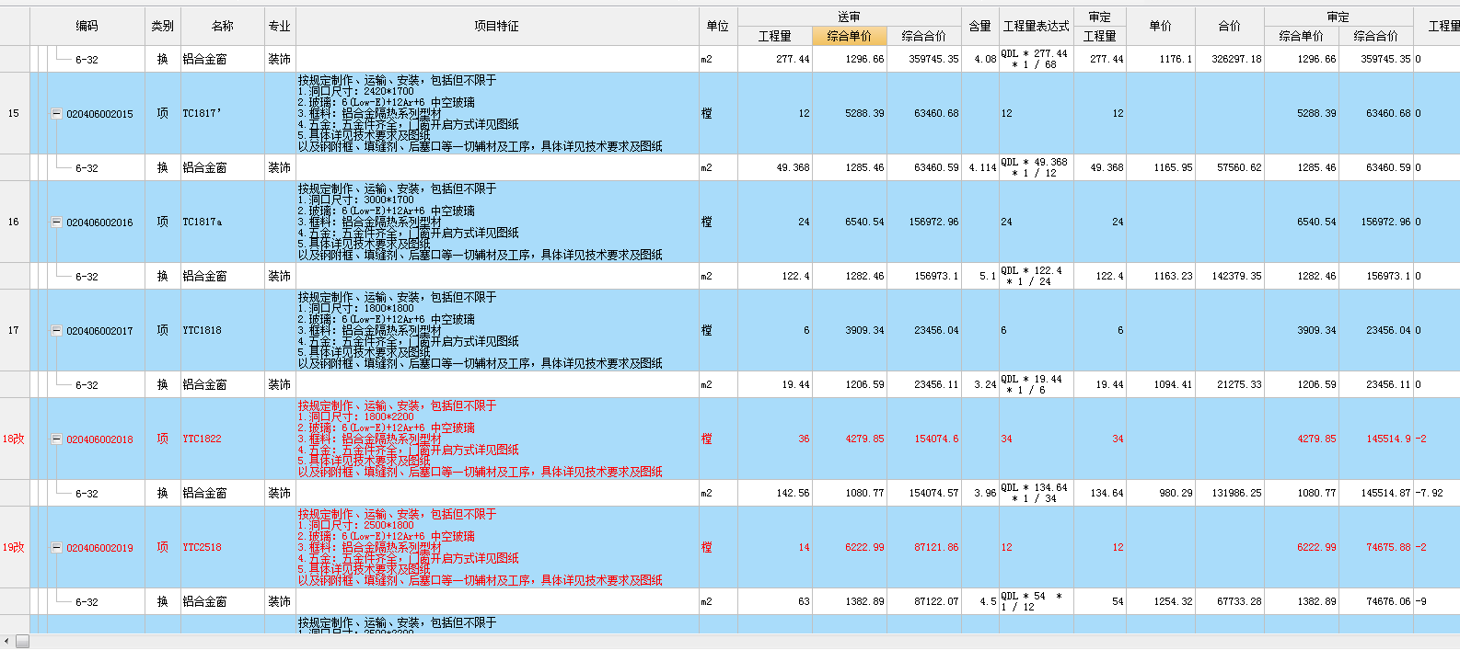Select row number 15 header
The image size is (1460, 650).
[14, 114]
